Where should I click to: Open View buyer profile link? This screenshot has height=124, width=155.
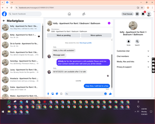pyautogui.click(x=86, y=43)
